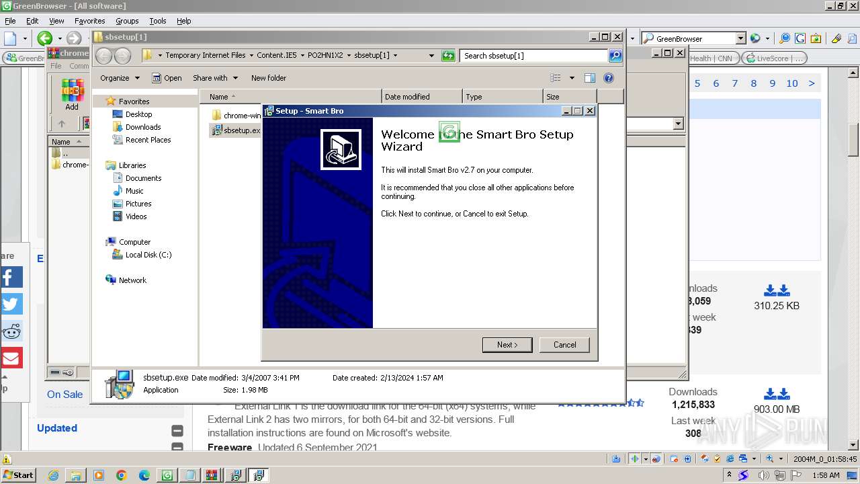The width and height of the screenshot is (860, 484).
Task: Share page via Twitter icon
Action: 11,304
